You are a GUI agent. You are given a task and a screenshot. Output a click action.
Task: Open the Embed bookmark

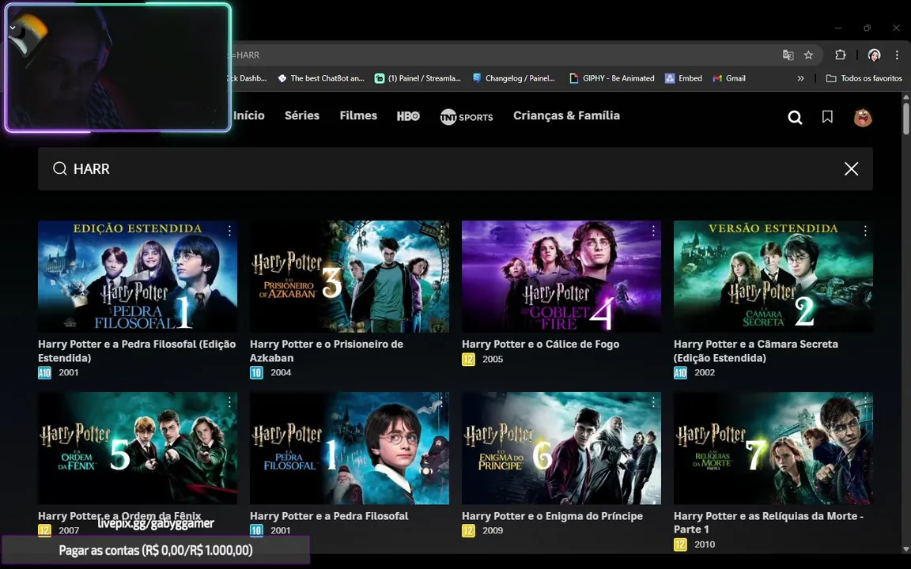[683, 78]
